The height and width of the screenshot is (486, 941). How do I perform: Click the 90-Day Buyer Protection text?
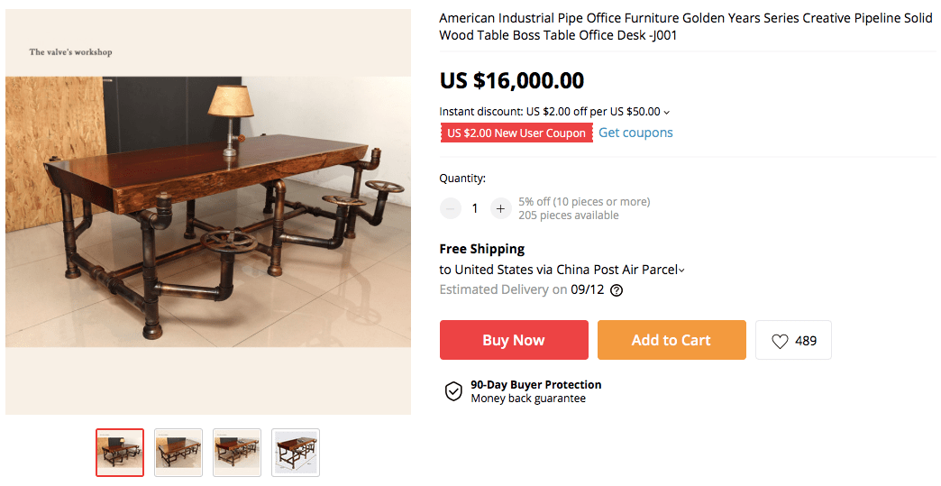pos(535,384)
